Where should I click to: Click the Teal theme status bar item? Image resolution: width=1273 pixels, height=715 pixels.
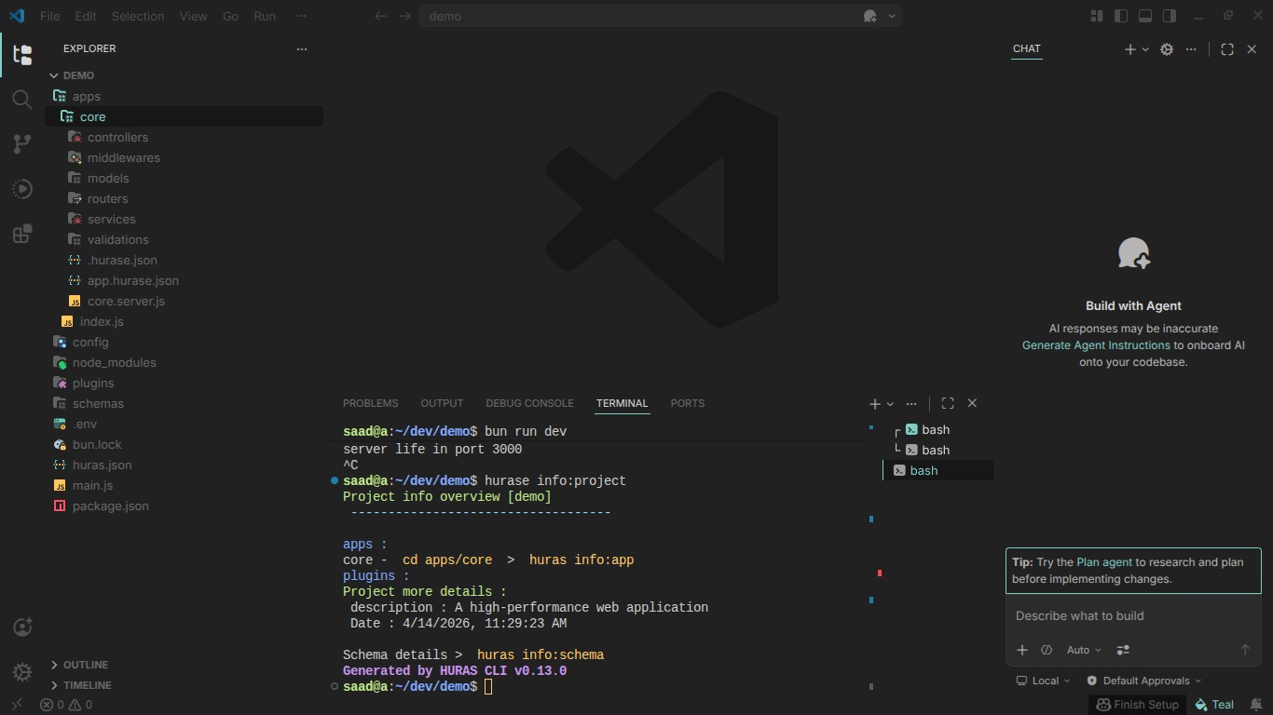1214,705
